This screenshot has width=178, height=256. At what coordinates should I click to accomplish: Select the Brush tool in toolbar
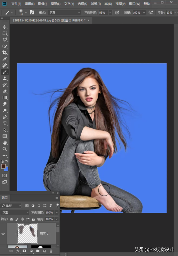4,72
